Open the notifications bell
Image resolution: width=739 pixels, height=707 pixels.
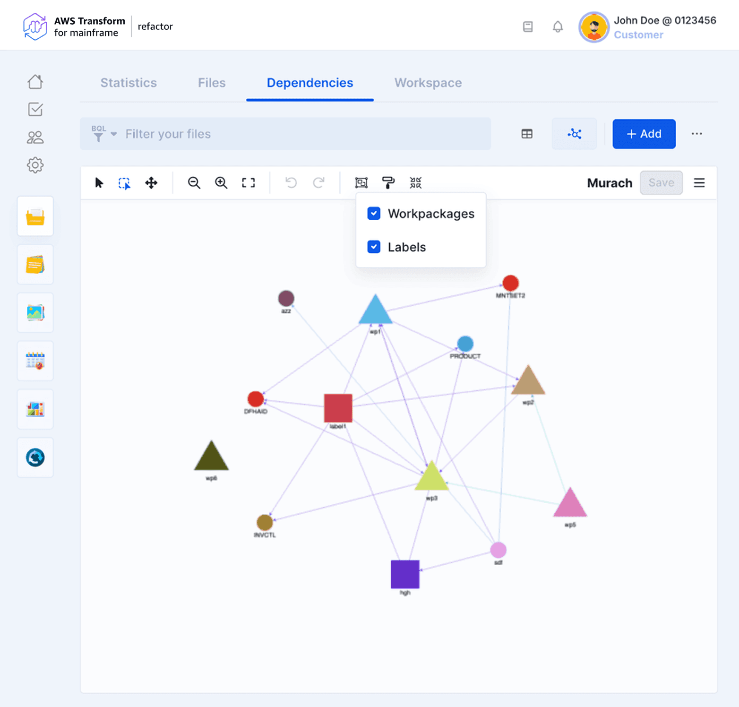point(558,27)
